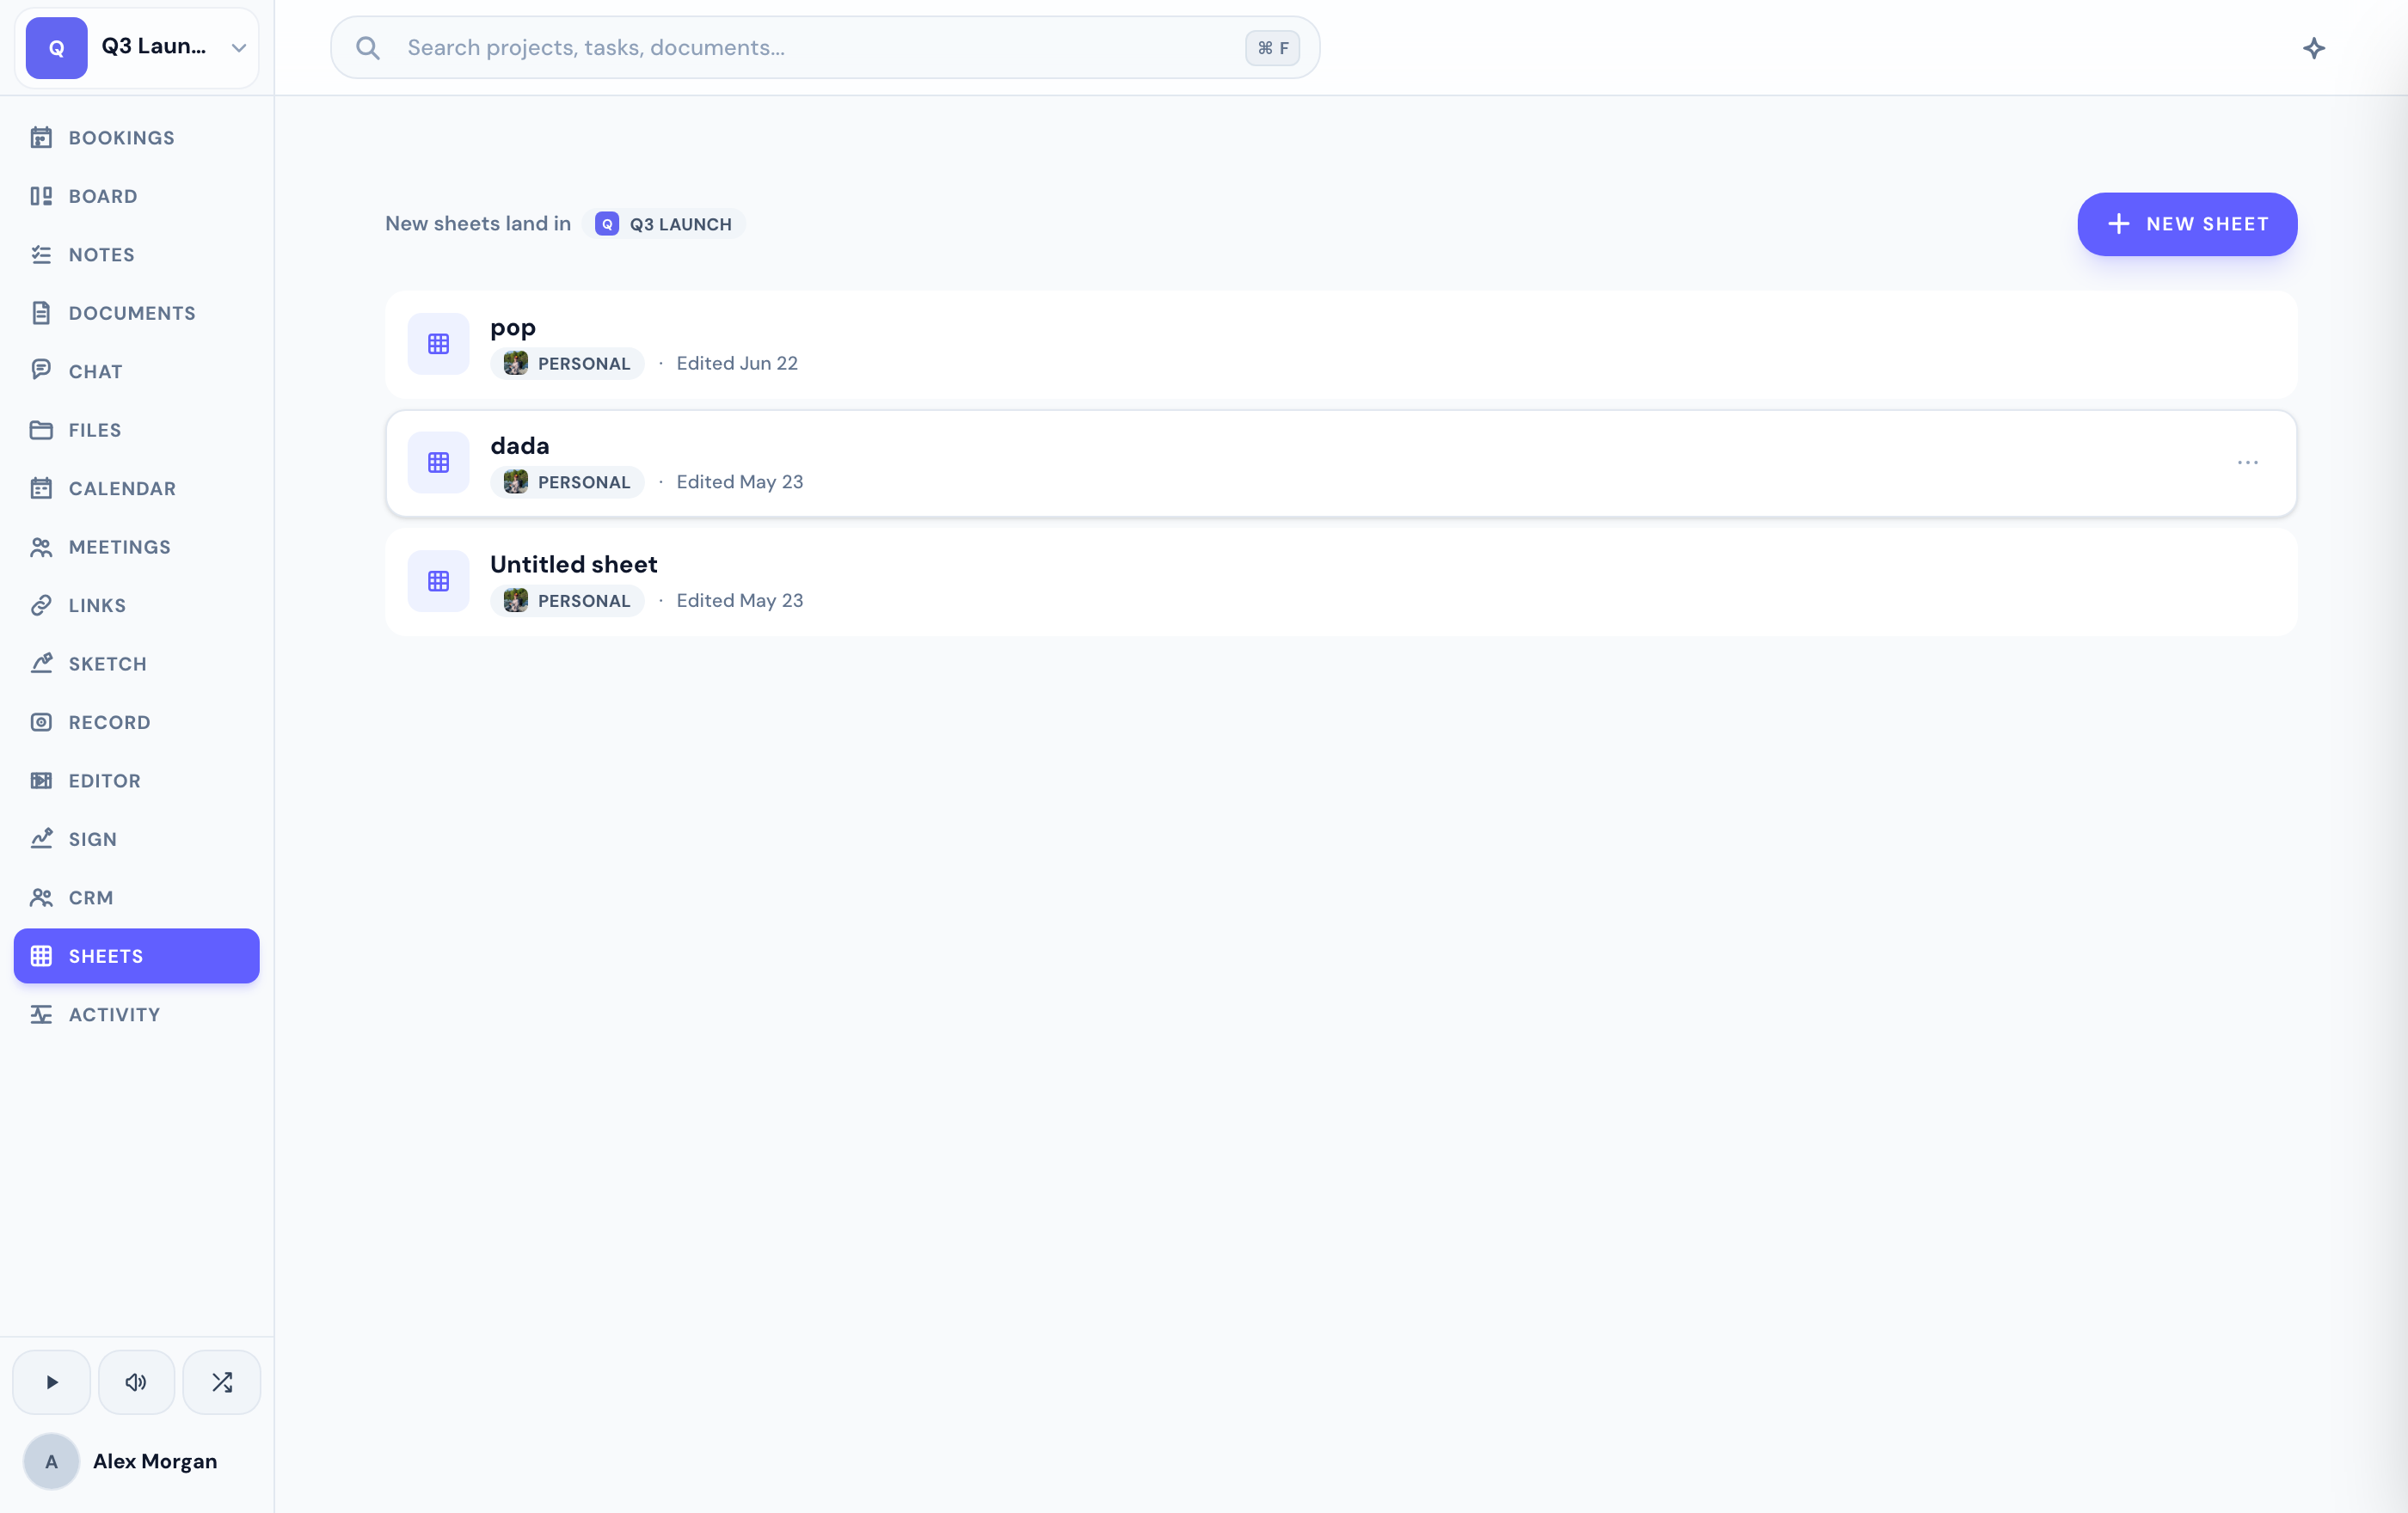Click the PERSONAL tag on Untitled sheet
Screen dimensions: 2408x1513
[x=567, y=602]
